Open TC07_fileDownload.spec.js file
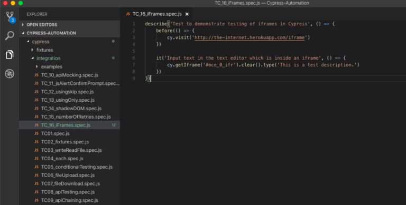 point(69,183)
